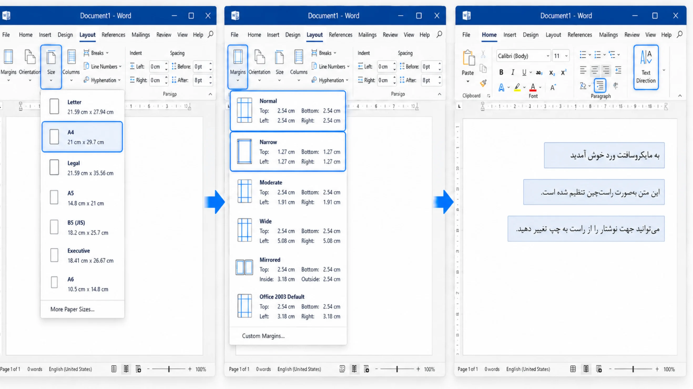Click the Indent Left field in the Size-menu window
This screenshot has width=693, height=389.
pos(159,66)
